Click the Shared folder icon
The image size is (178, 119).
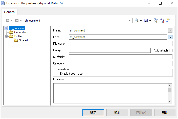(16, 40)
